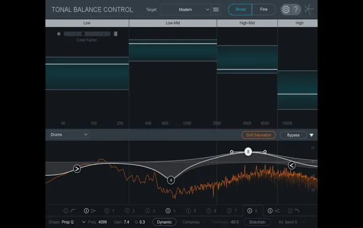The image size is (363, 228).
Task: Click the Threshold value -60.0 field
Action: 234,222
